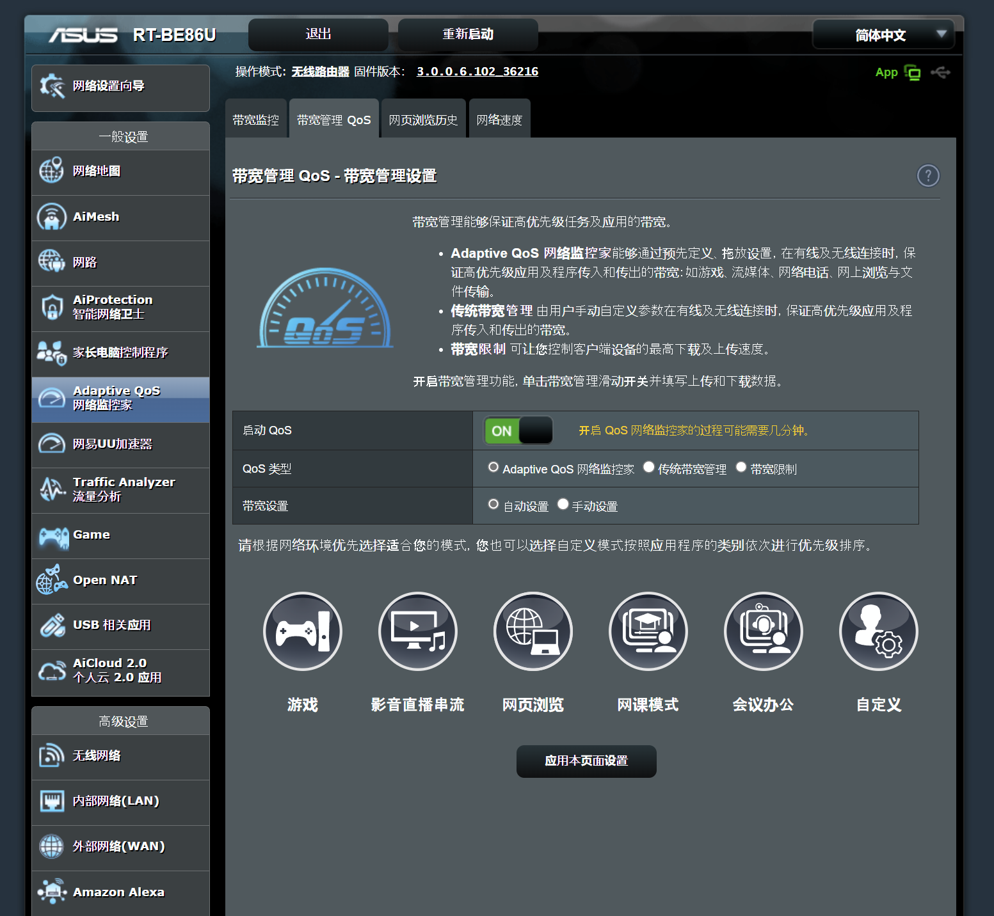Click the 会议办公 label

(764, 705)
